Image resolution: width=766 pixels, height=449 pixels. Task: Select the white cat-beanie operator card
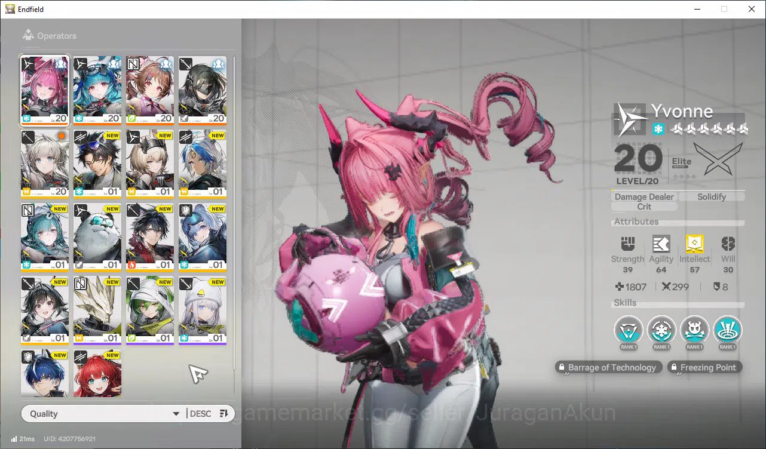click(x=203, y=310)
